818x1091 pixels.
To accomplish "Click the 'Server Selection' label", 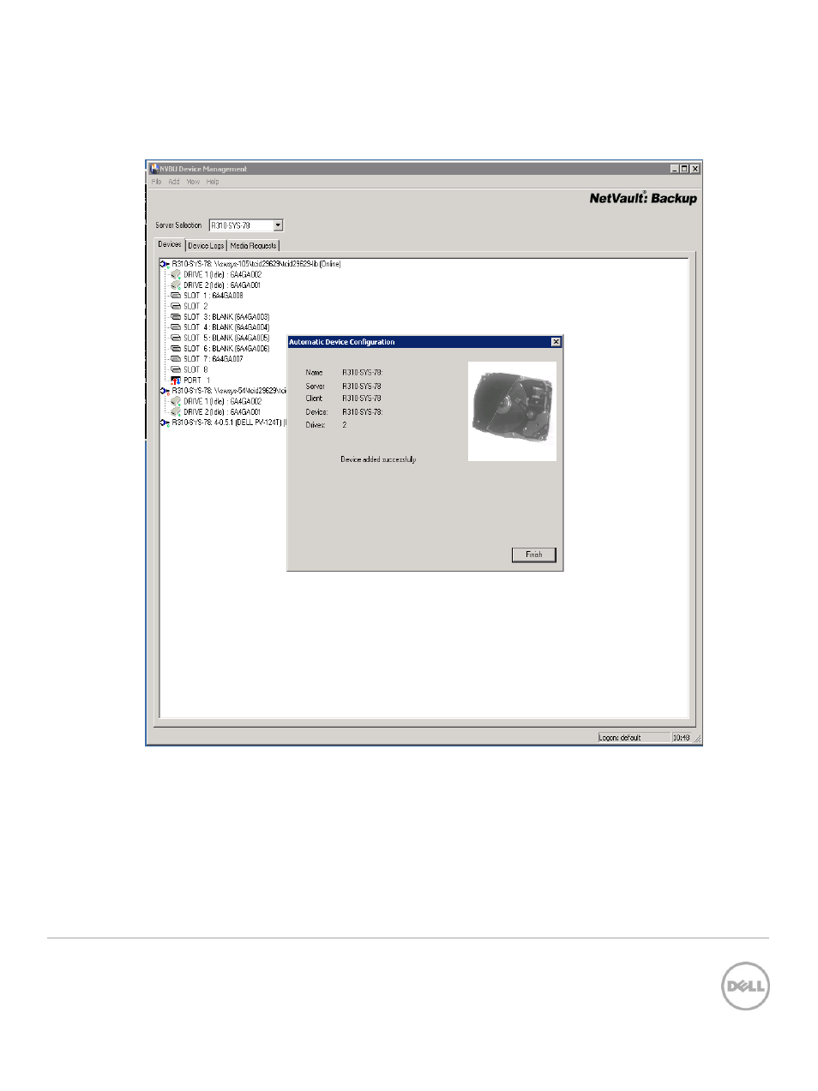I will [178, 225].
